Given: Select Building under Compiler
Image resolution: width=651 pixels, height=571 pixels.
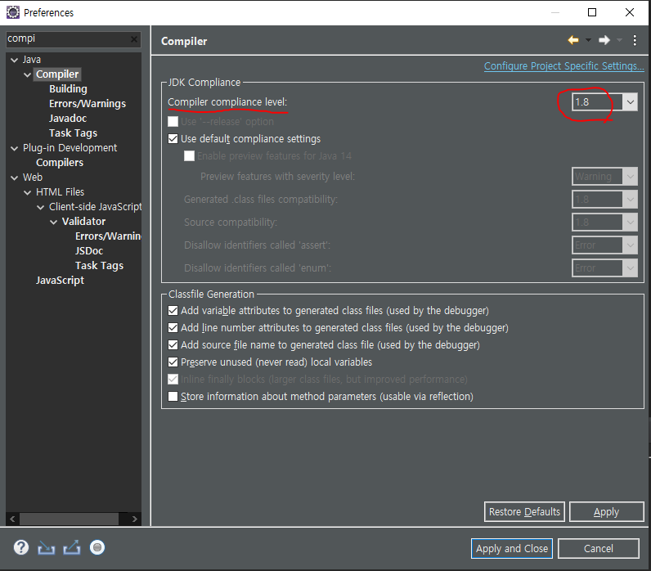Looking at the screenshot, I should click(x=68, y=89).
